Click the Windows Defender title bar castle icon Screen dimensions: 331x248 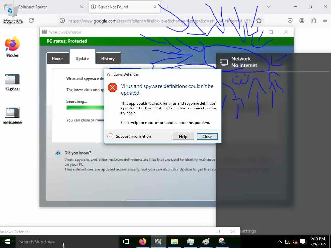(45, 32)
